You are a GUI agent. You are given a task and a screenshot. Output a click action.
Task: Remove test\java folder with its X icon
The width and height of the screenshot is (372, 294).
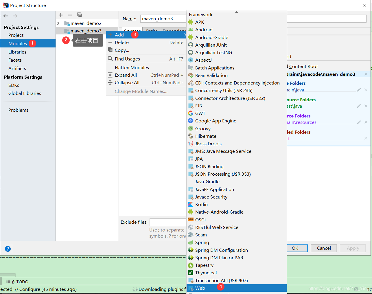point(366,106)
